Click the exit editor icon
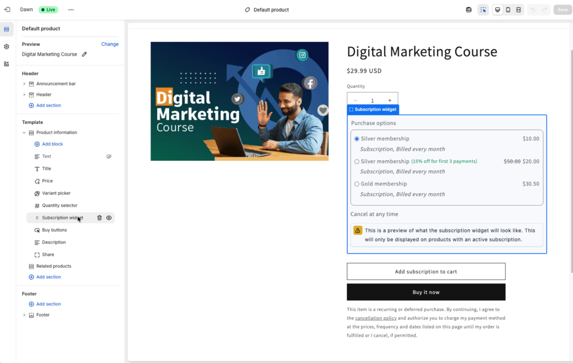The width and height of the screenshot is (573, 363). point(7,10)
